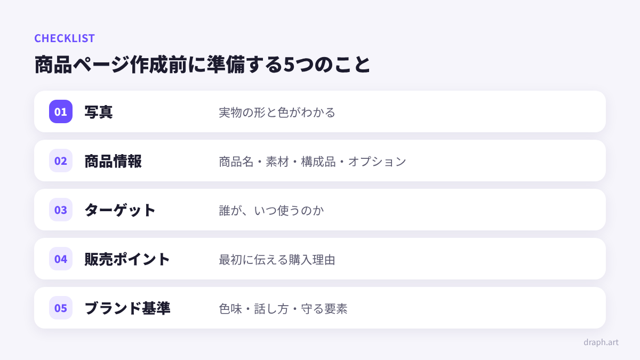
Task: Click the CHECKLIST label at top
Action: tap(65, 38)
